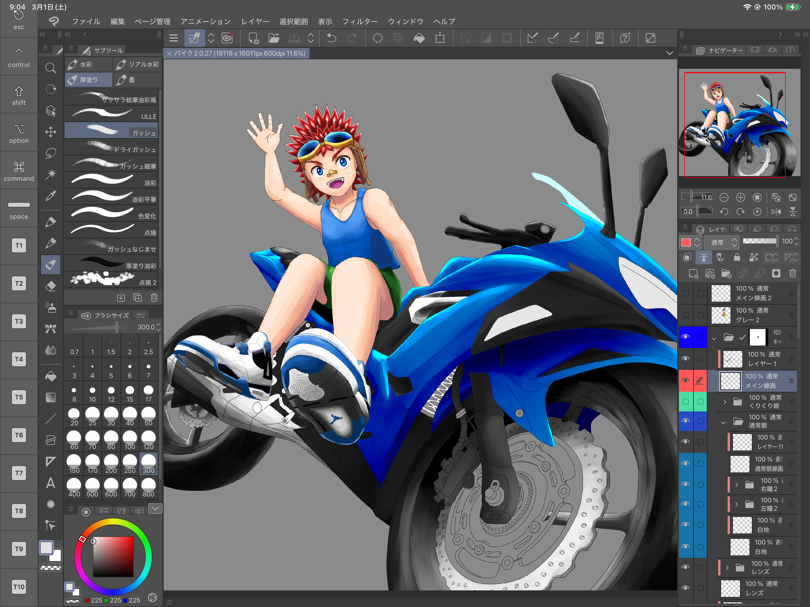The height and width of the screenshot is (607, 810).
Task: Toggle visibility of レイヤー 11 layer
Action: pyautogui.click(x=685, y=442)
